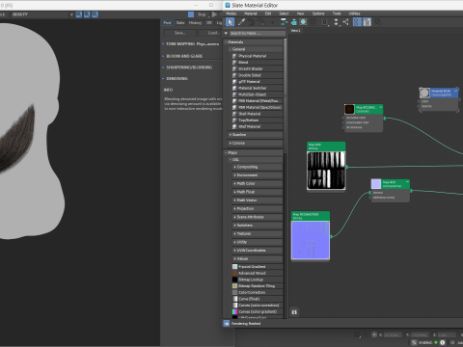The height and width of the screenshot is (347, 463).
Task: Click the 4-point Gradient map swatch icon
Action: point(234,267)
